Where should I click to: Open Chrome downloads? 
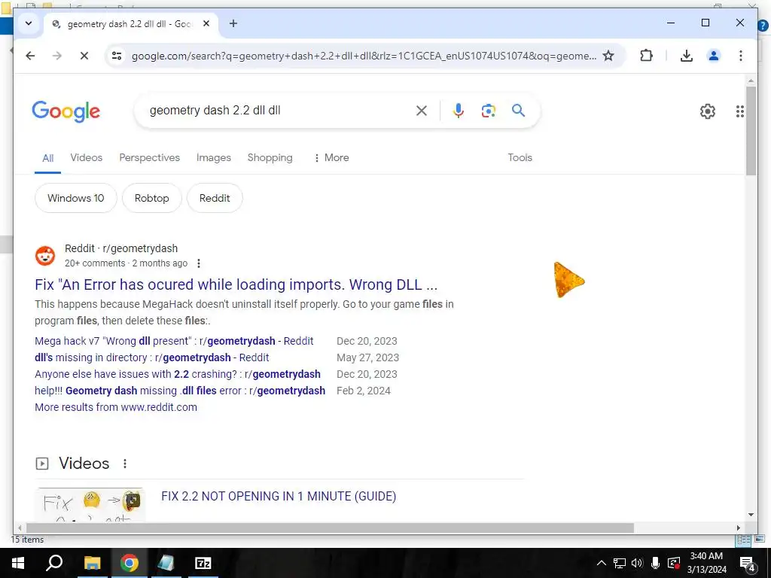point(687,56)
